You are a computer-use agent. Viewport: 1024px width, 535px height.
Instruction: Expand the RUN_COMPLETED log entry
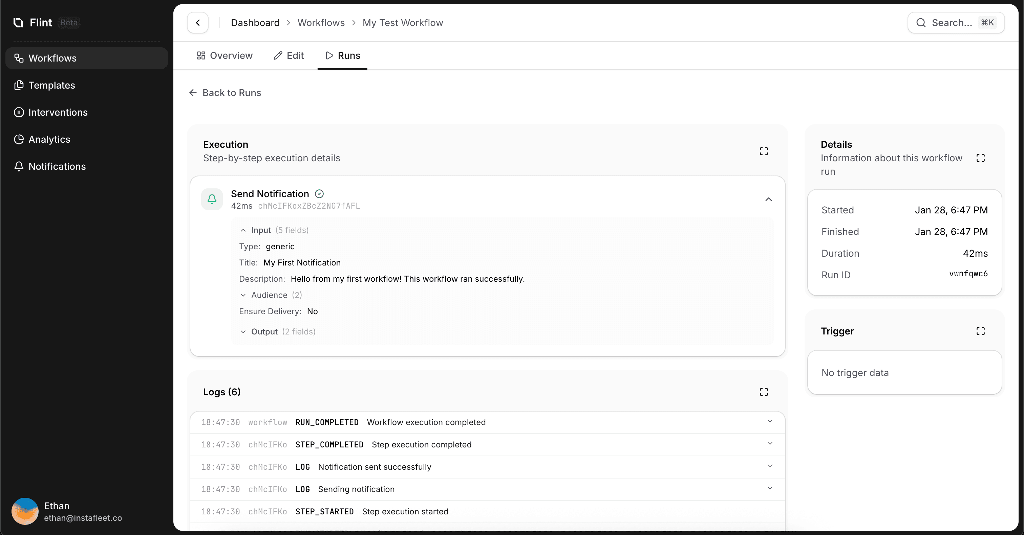click(770, 421)
